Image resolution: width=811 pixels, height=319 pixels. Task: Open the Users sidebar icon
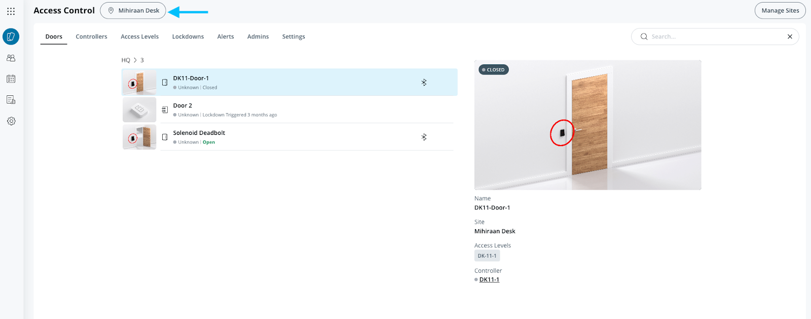click(11, 58)
